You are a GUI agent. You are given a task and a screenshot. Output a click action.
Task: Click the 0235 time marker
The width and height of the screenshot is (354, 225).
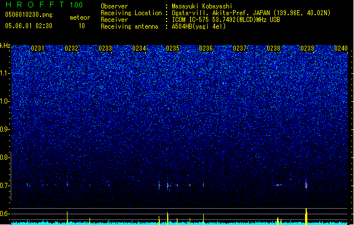click(173, 48)
